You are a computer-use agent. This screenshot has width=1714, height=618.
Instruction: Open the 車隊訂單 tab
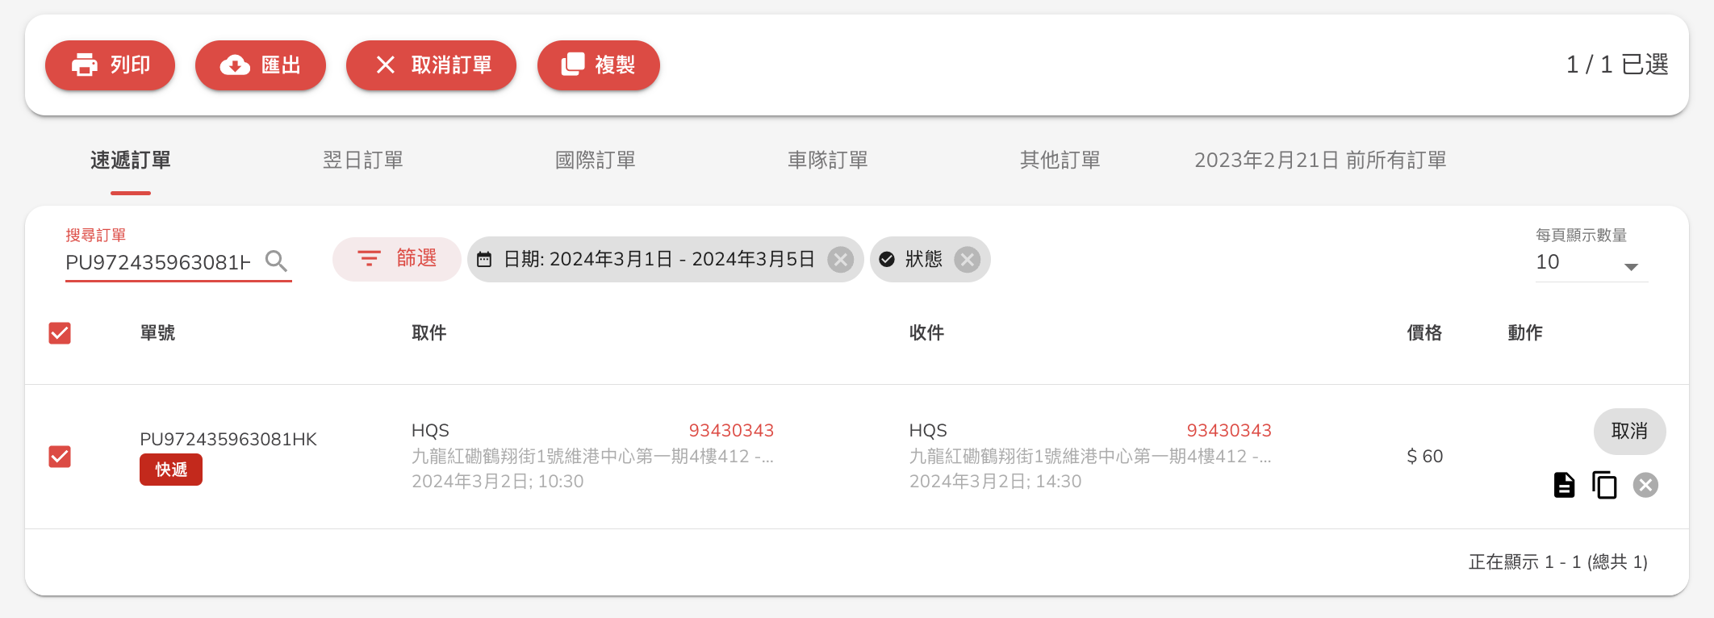pyautogui.click(x=828, y=161)
